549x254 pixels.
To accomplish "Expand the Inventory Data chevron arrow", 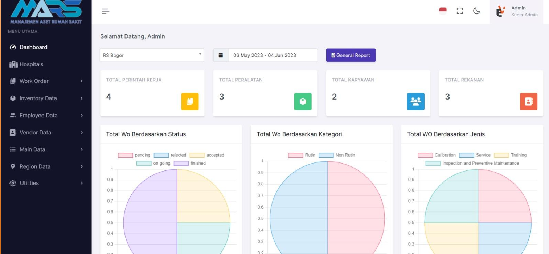I will pos(82,98).
